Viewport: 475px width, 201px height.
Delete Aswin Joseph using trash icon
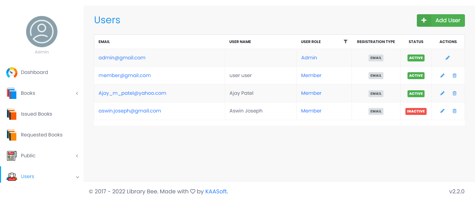pos(454,111)
